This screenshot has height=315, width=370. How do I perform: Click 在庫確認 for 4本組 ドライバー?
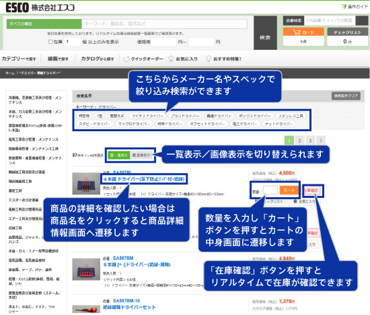(x=311, y=190)
